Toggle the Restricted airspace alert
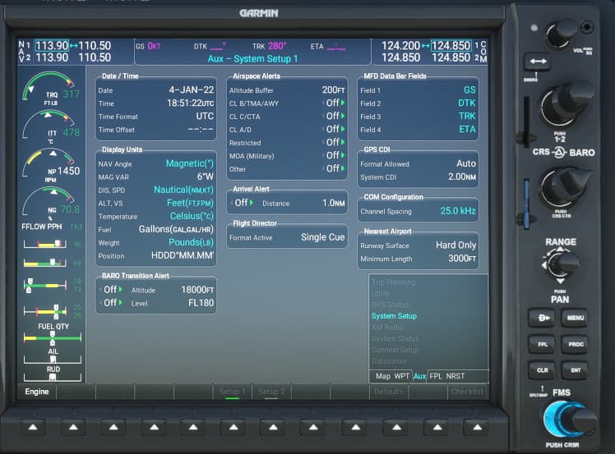Viewport: 615px width, 454px height. point(335,142)
